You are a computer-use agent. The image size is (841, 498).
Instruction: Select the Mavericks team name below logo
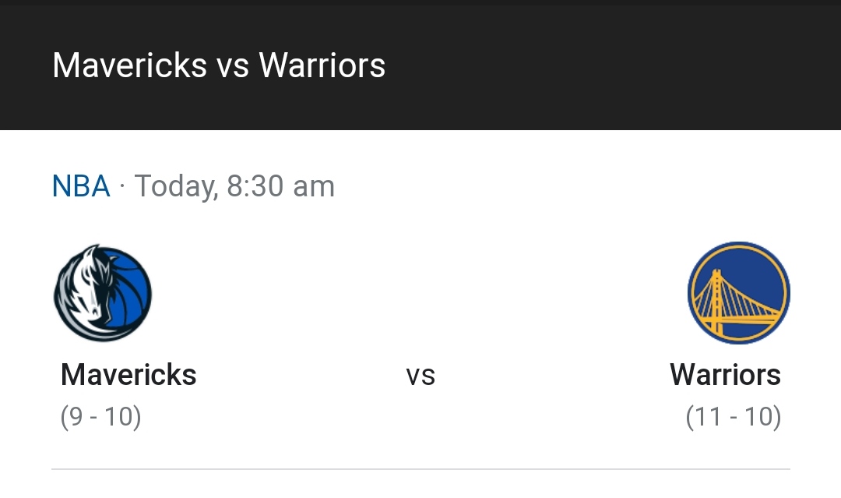click(x=128, y=375)
